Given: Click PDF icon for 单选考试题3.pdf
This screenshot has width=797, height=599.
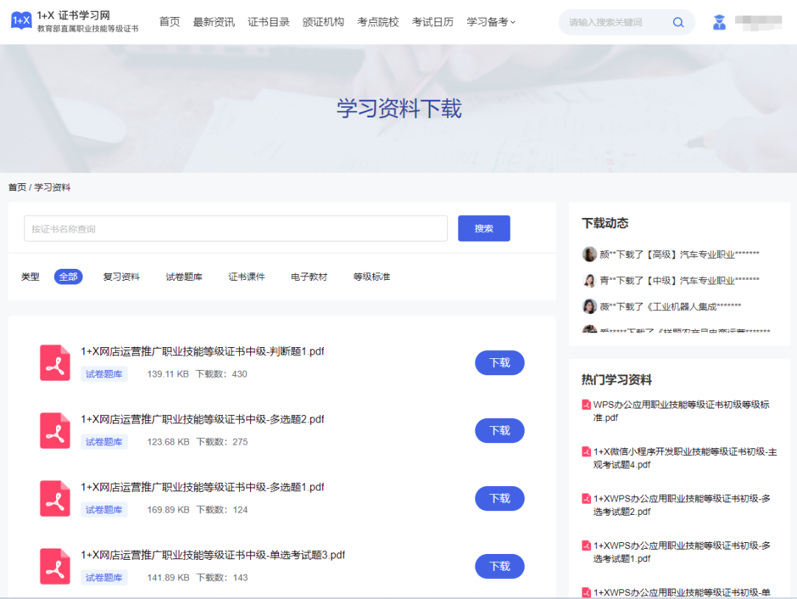Looking at the screenshot, I should tap(55, 566).
